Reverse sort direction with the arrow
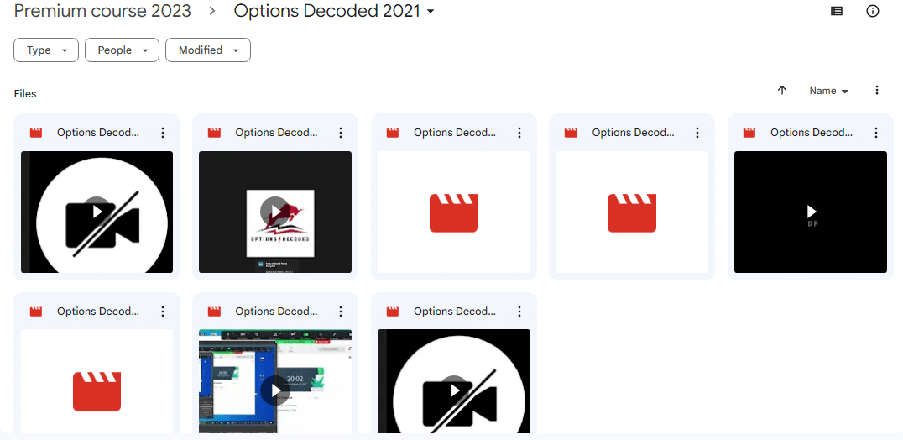This screenshot has height=440, width=903. point(782,91)
